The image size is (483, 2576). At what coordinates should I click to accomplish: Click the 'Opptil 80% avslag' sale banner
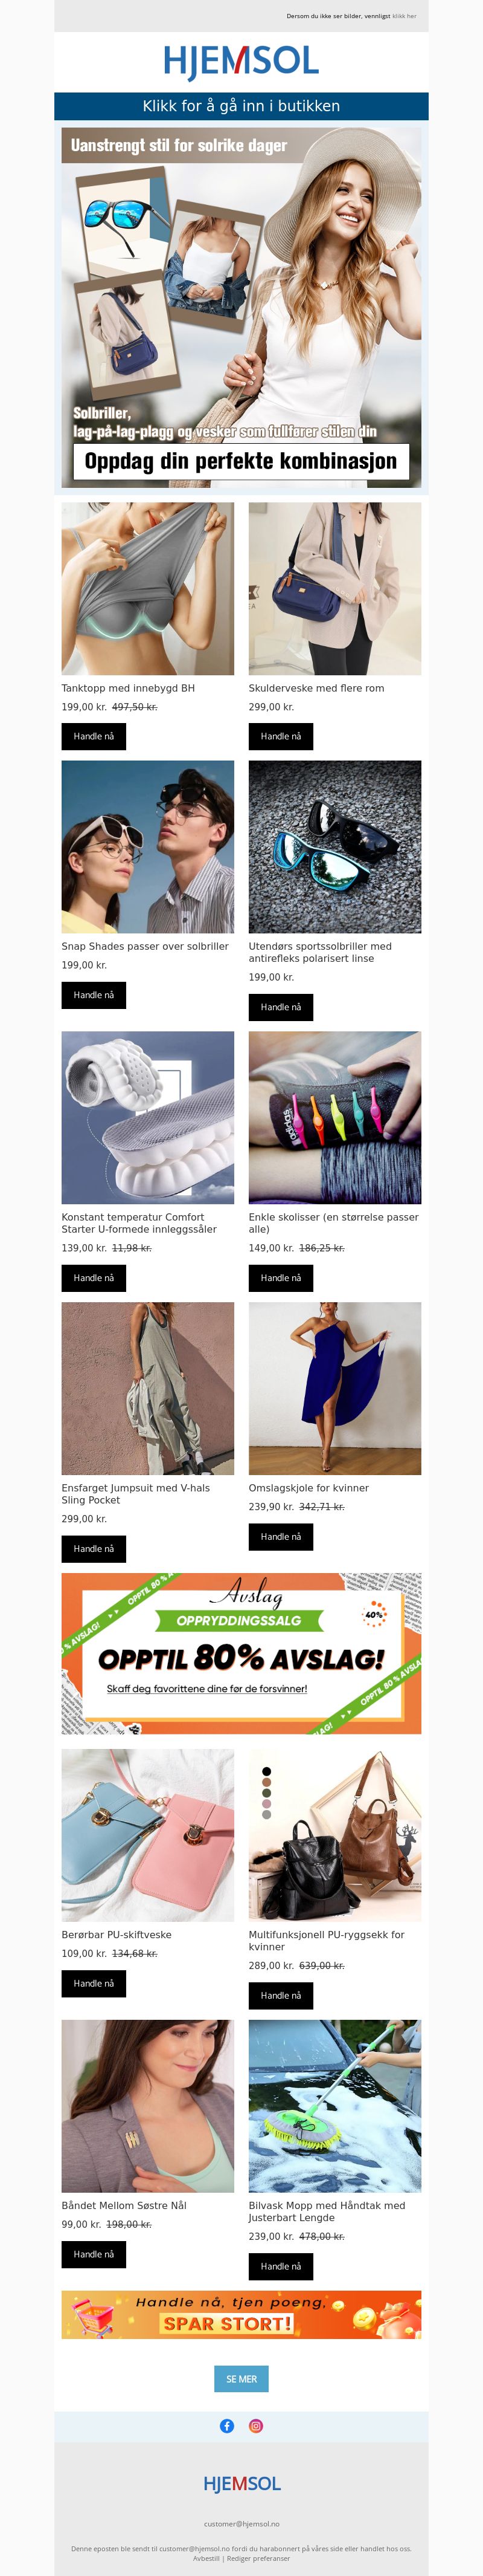click(241, 1653)
